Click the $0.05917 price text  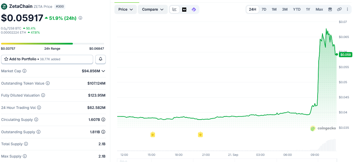(22, 18)
